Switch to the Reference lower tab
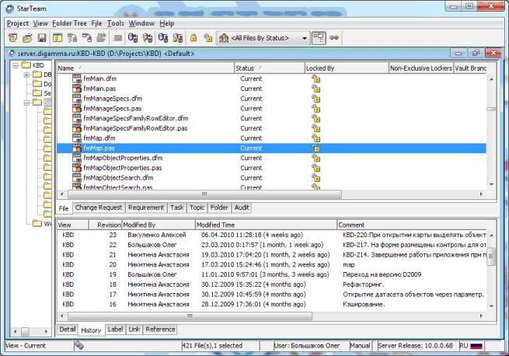 point(160,330)
